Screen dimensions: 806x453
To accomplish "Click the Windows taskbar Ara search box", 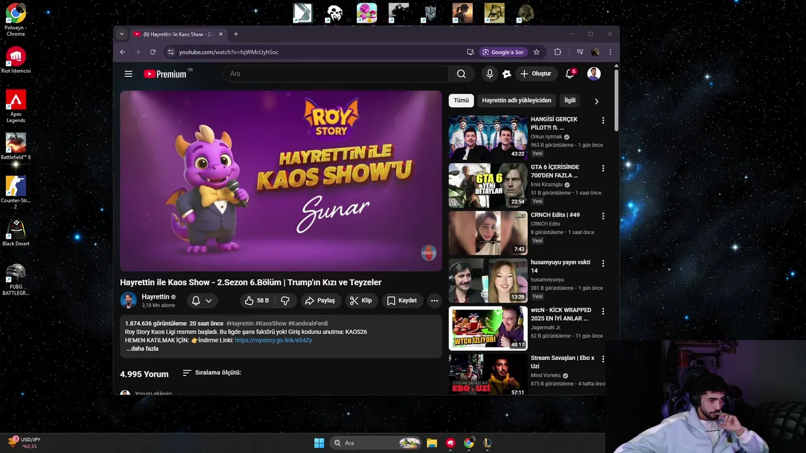I will pyautogui.click(x=376, y=443).
